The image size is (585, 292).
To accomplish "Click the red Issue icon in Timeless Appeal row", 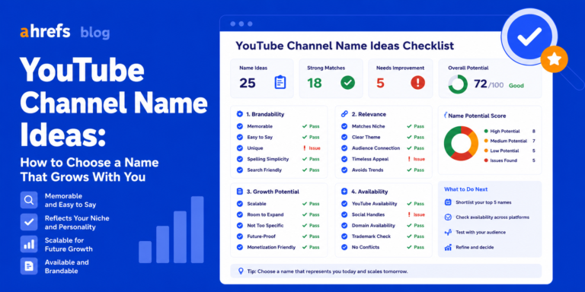I will (x=409, y=159).
